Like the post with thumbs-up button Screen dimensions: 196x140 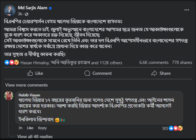click(35, 73)
